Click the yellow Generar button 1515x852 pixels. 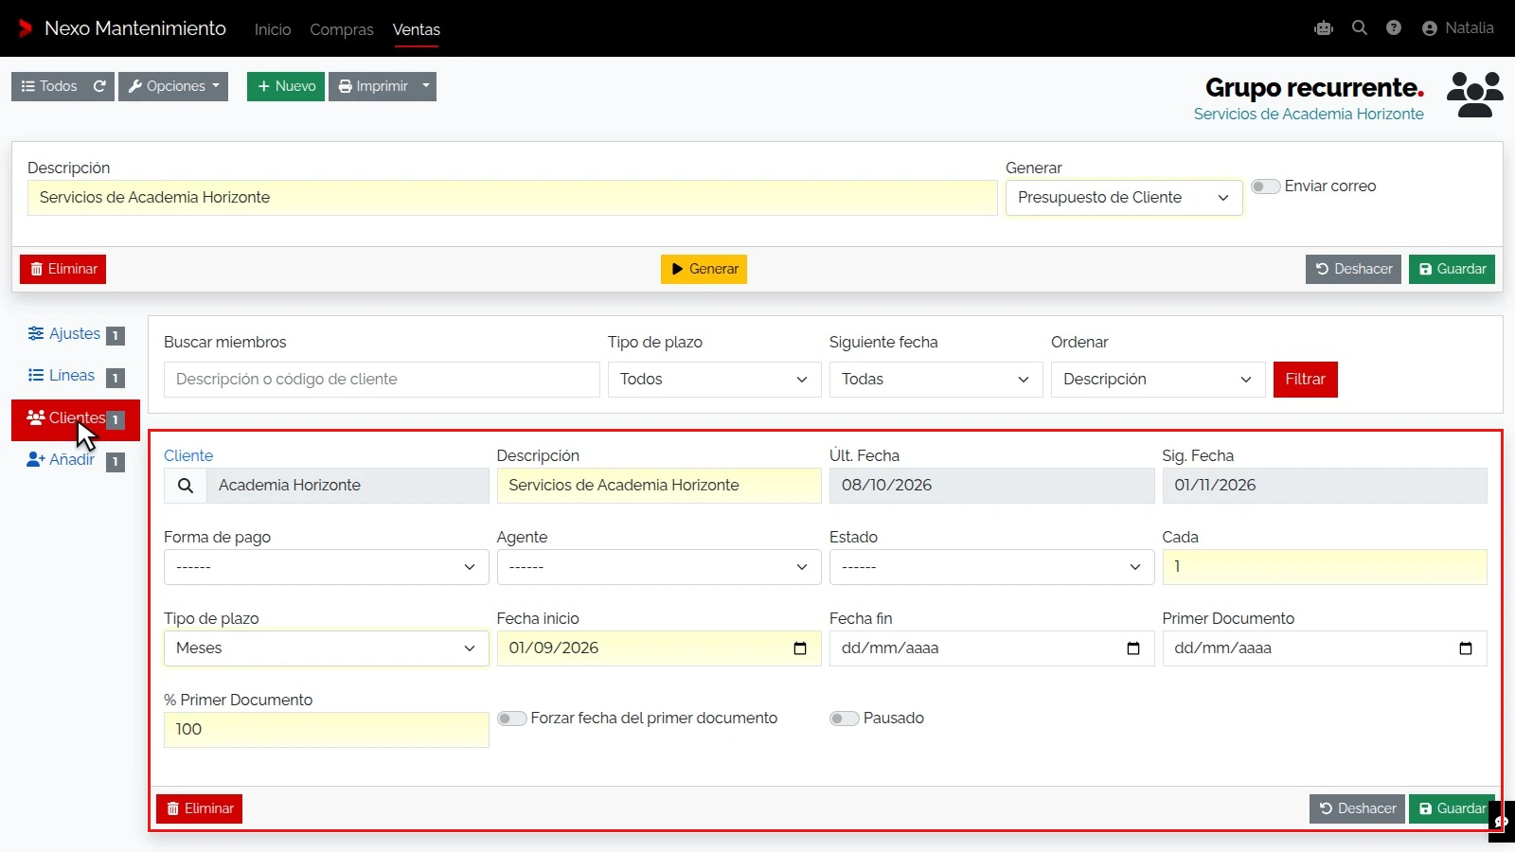[704, 270]
